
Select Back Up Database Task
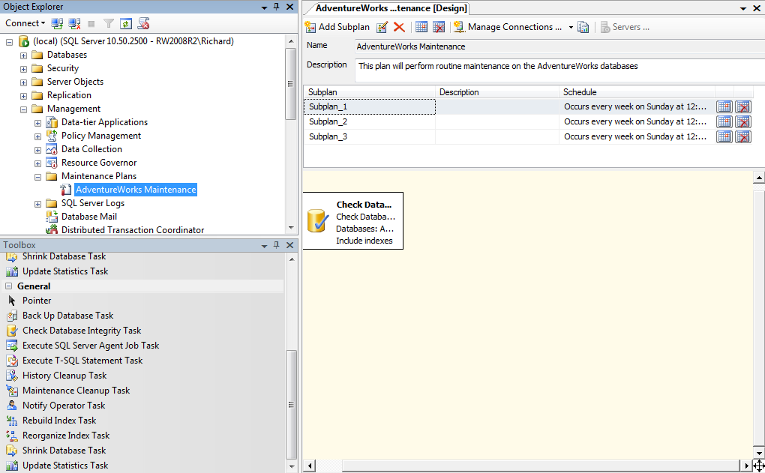pyautogui.click(x=67, y=316)
